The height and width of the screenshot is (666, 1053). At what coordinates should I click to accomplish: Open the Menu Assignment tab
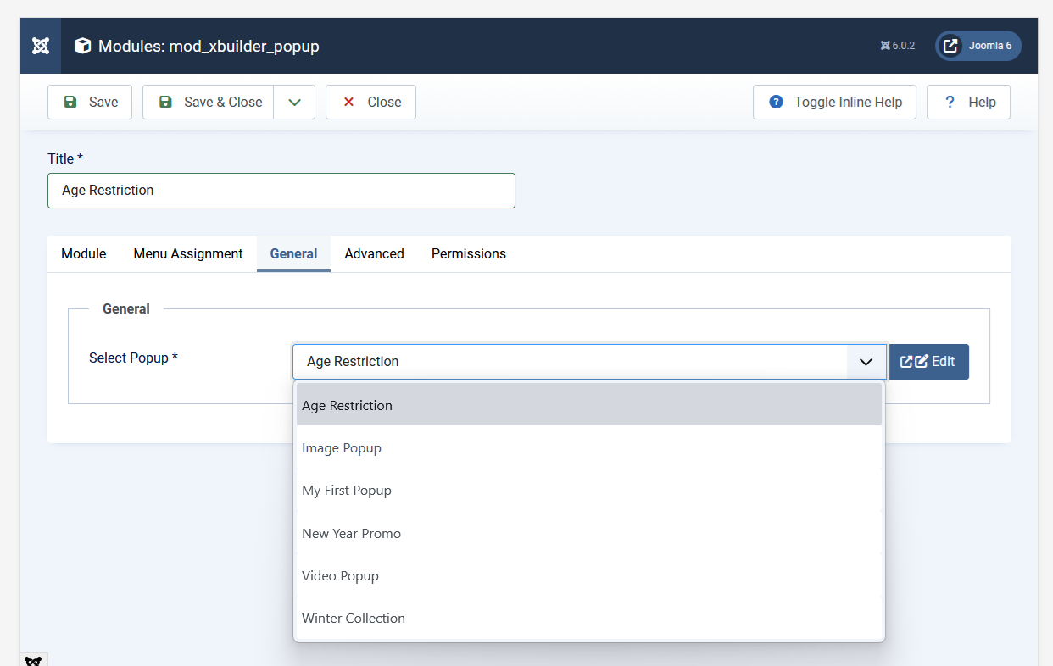(x=188, y=253)
